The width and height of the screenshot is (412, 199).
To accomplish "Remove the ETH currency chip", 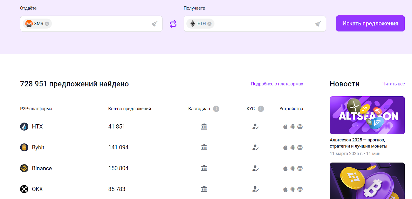I will 209,24.
